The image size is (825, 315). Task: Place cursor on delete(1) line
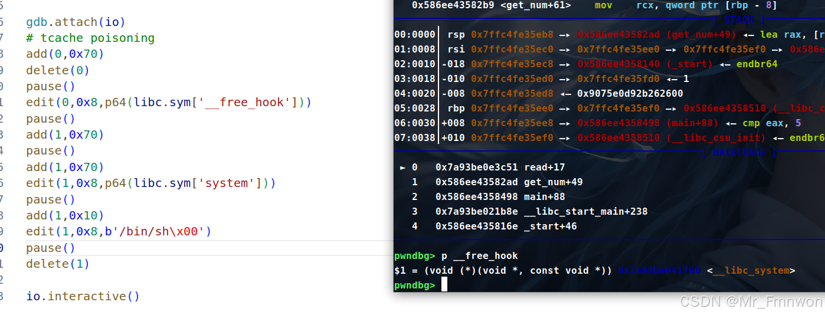click(58, 264)
